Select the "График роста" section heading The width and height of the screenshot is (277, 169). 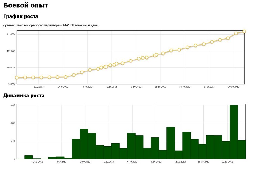21,17
